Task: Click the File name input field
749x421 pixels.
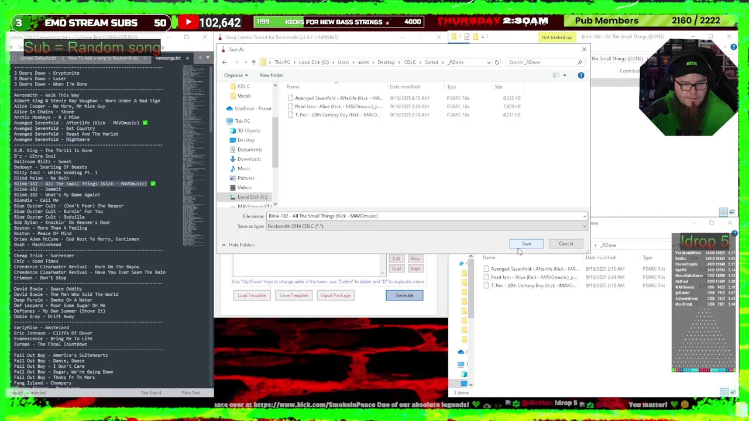Action: [424, 216]
